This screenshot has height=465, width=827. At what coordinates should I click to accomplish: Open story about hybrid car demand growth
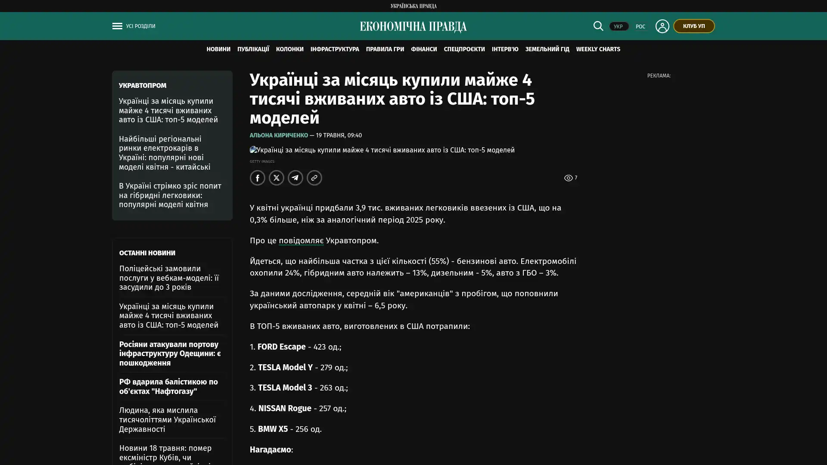pos(170,195)
